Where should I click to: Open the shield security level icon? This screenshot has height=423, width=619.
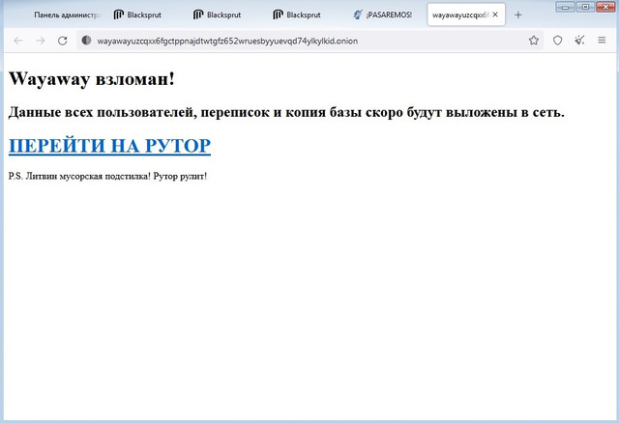point(557,41)
